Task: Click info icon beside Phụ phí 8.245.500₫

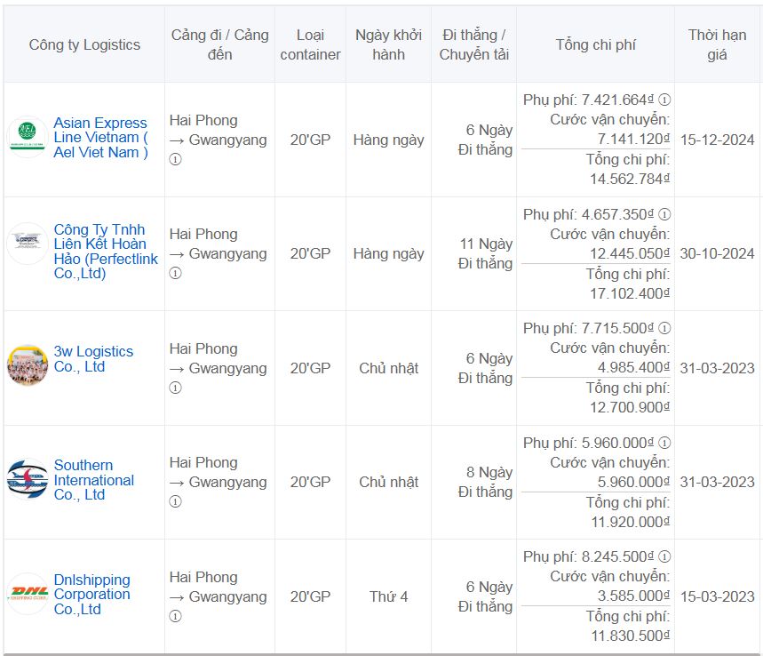Action: pos(664,556)
